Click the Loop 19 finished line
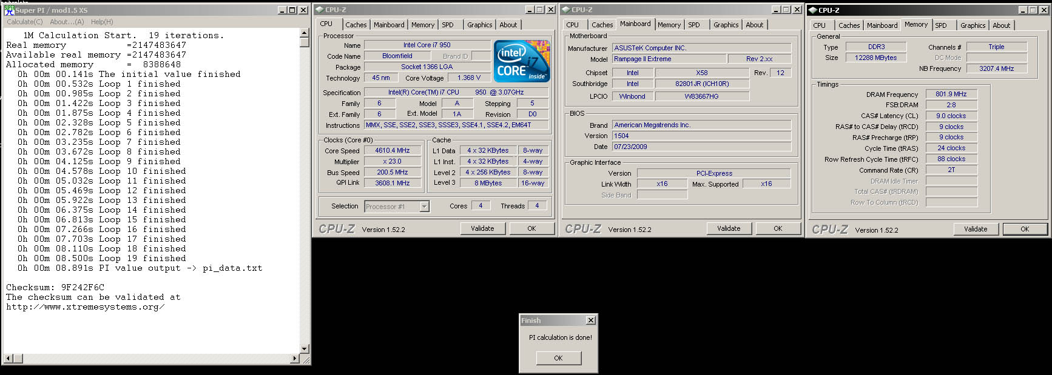This screenshot has height=375, width=1052. [x=102, y=258]
